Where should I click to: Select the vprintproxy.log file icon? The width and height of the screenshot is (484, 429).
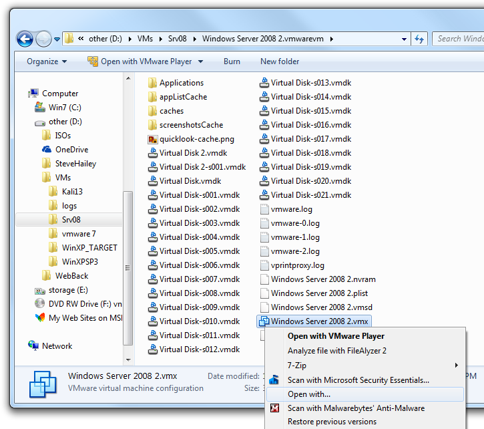264,265
